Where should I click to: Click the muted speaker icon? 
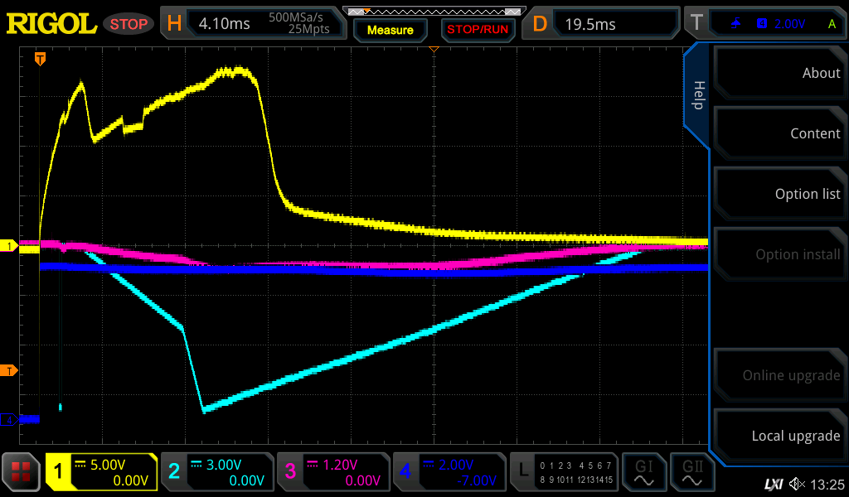[797, 484]
